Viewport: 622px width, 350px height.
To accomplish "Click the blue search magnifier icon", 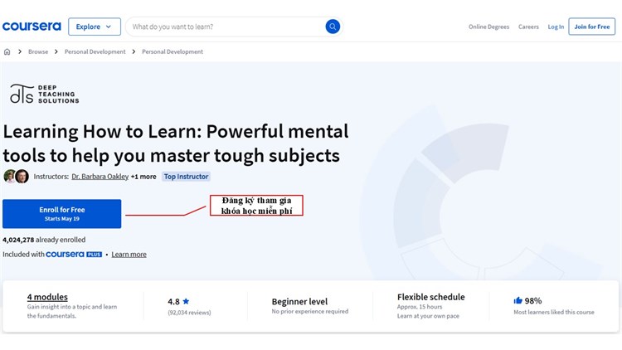I will [333, 27].
